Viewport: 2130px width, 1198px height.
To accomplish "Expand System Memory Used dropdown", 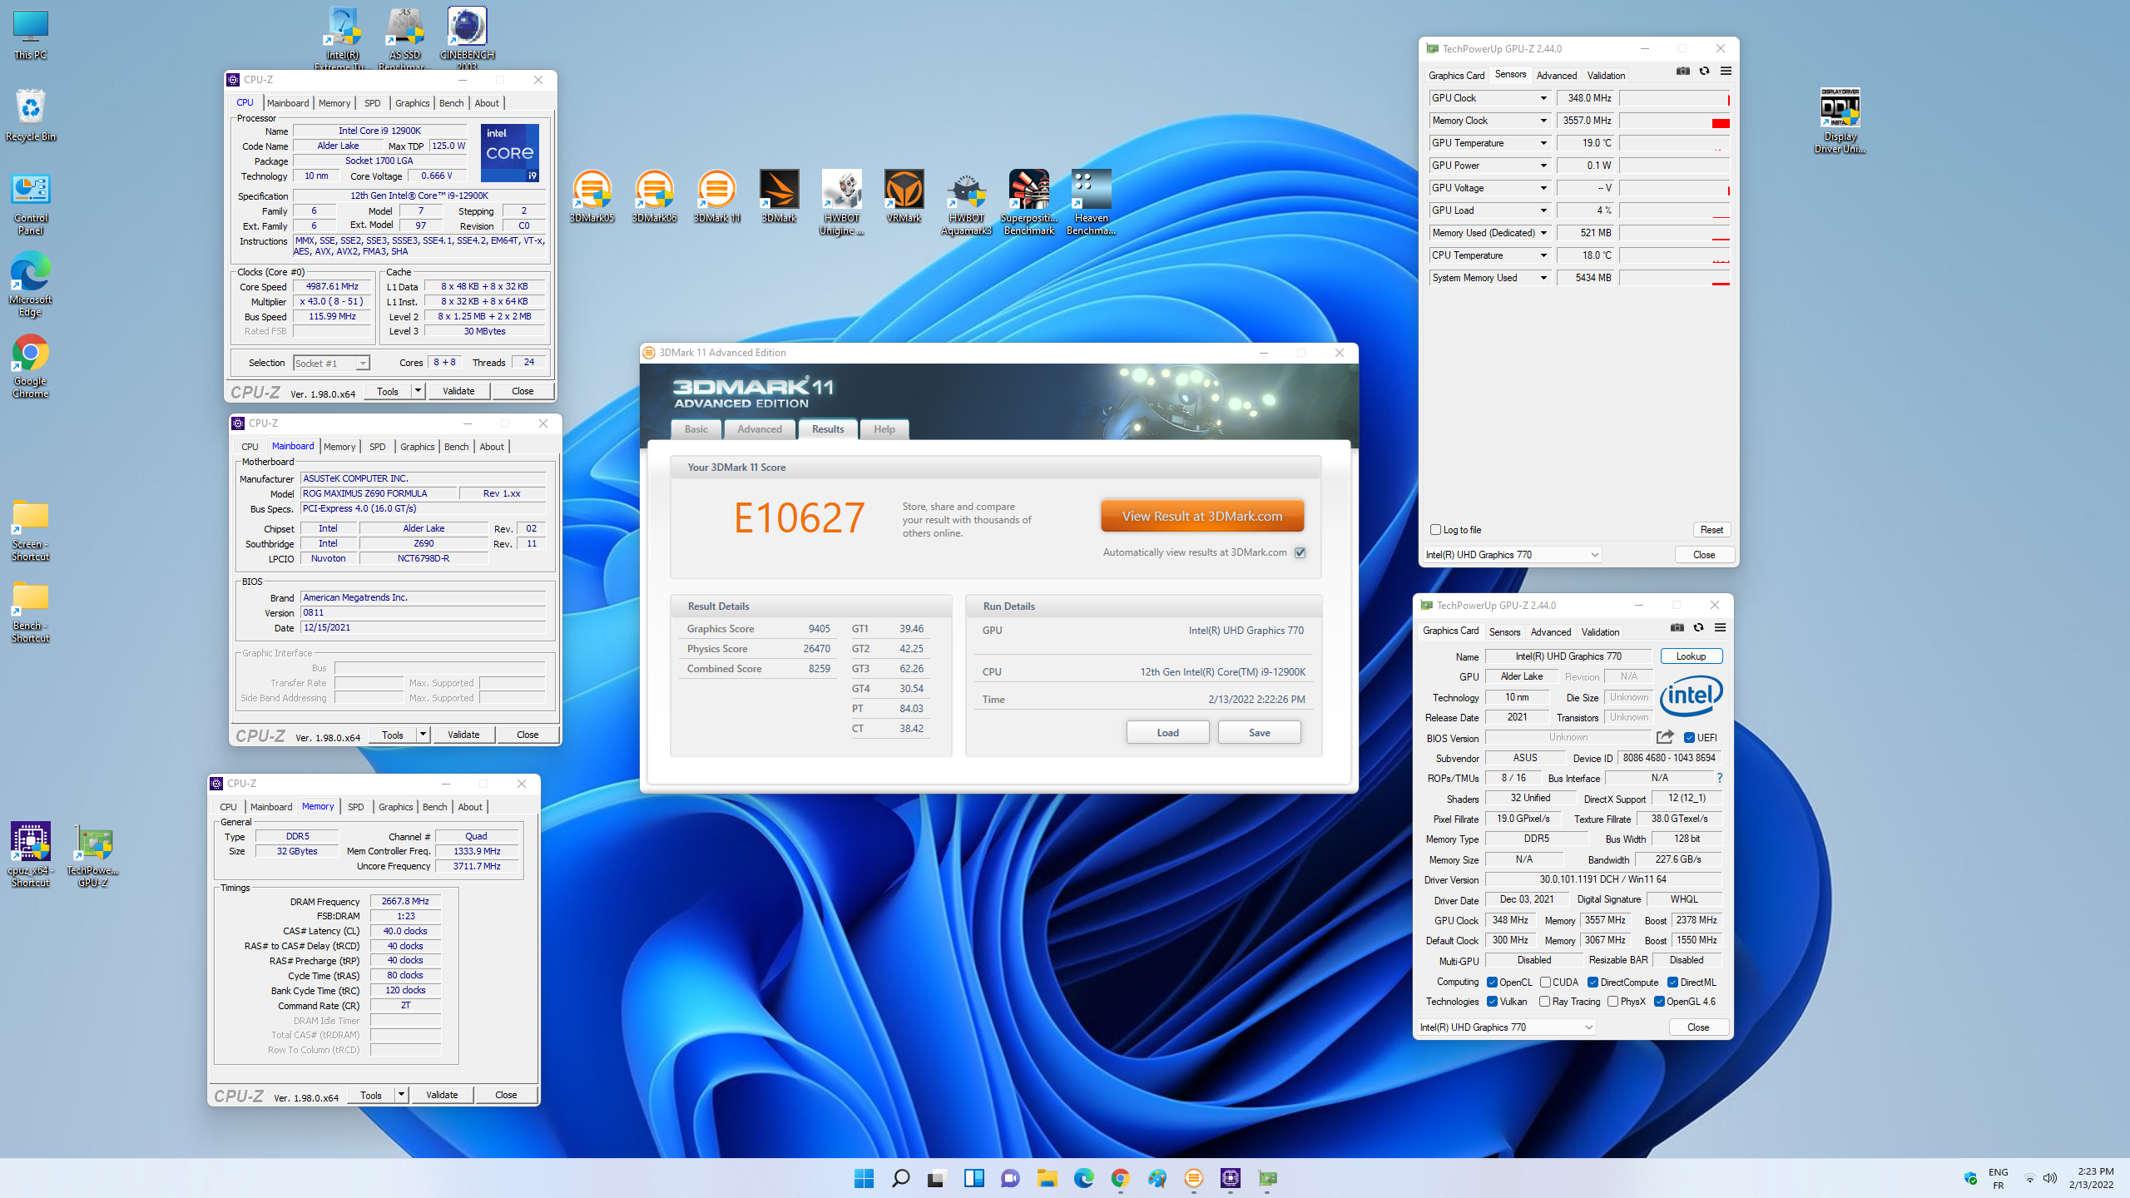I will pyautogui.click(x=1543, y=278).
